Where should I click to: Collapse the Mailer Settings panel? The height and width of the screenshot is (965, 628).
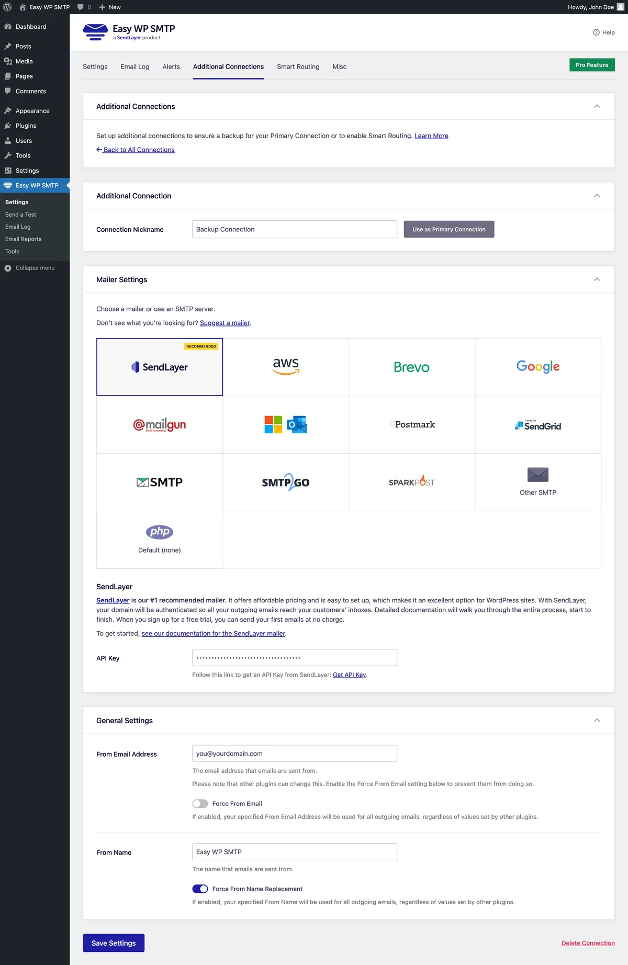(x=597, y=279)
